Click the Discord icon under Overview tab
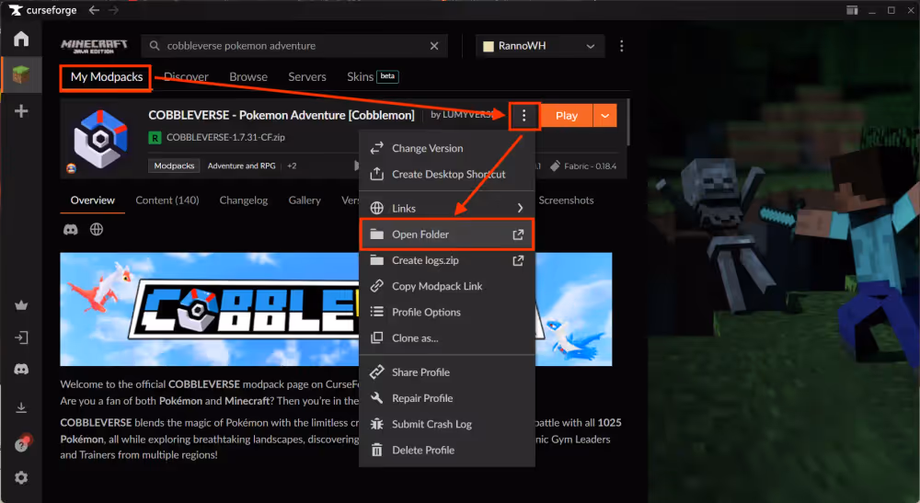 pyautogui.click(x=71, y=229)
